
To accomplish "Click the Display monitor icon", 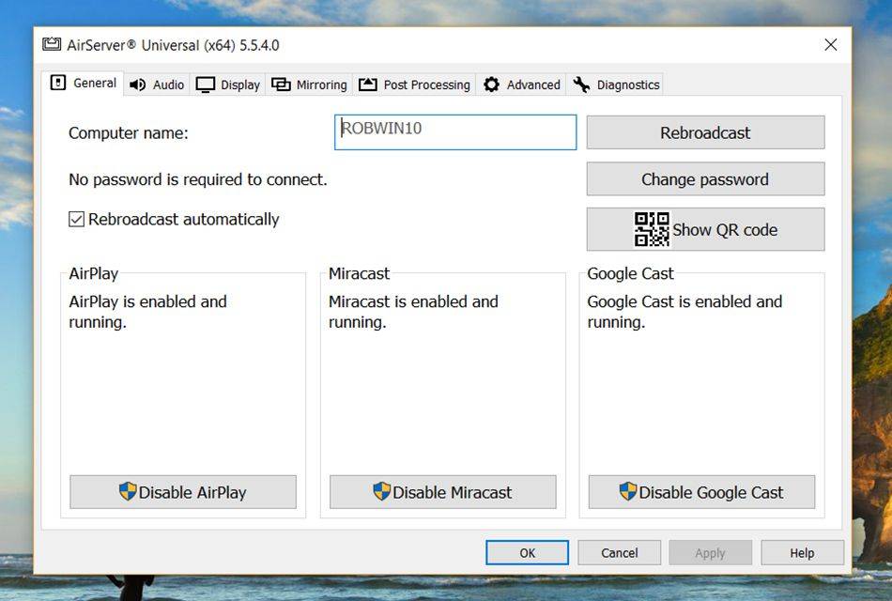I will 205,85.
